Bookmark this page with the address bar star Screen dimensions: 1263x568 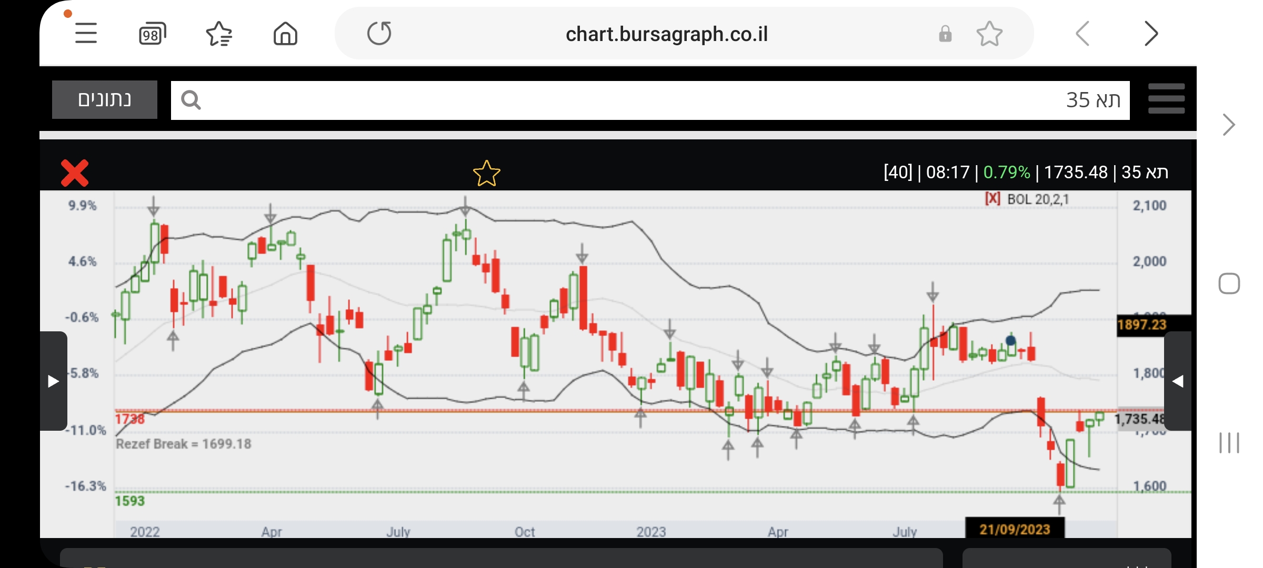(989, 34)
